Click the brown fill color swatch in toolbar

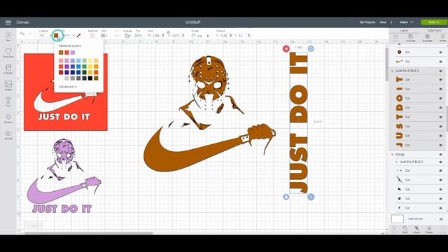coord(56,36)
